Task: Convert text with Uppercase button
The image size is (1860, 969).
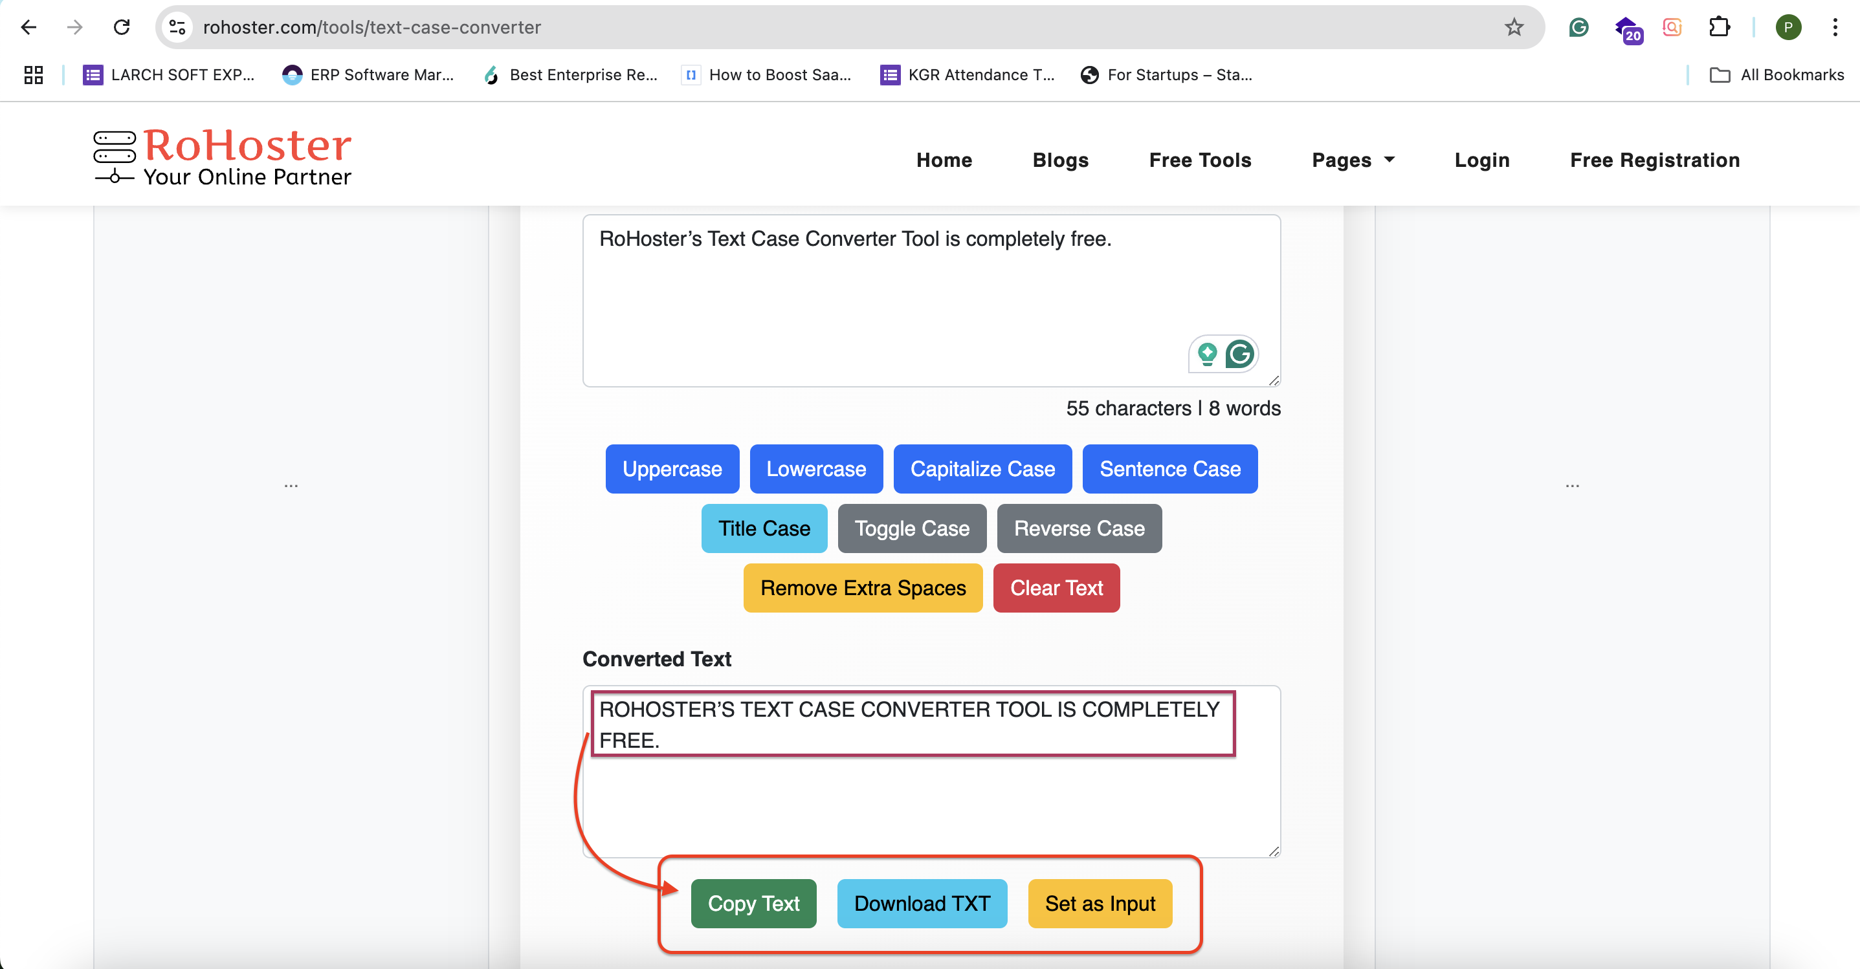Action: [x=672, y=469]
